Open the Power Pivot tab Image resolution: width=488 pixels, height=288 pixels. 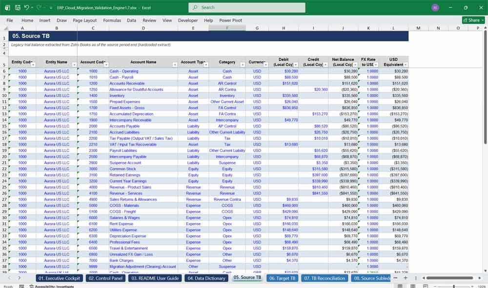pyautogui.click(x=231, y=20)
